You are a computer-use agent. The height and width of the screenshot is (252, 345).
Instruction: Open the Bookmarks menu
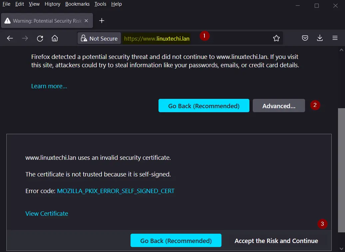[77, 4]
